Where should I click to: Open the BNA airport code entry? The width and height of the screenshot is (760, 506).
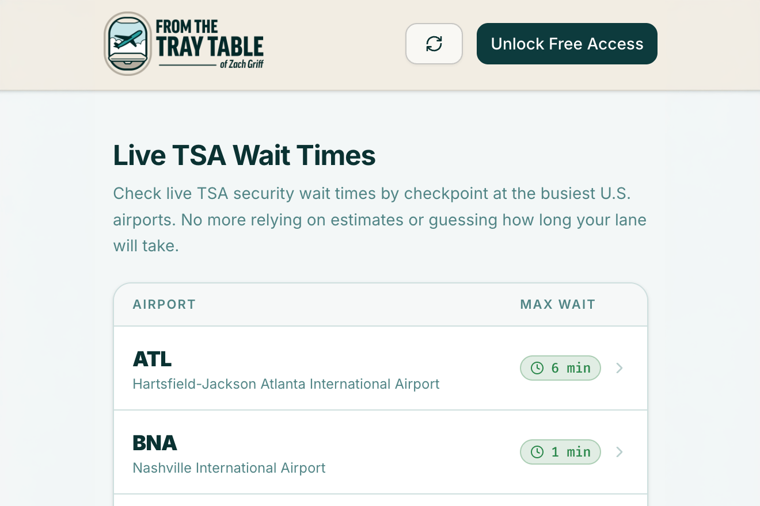pos(154,443)
